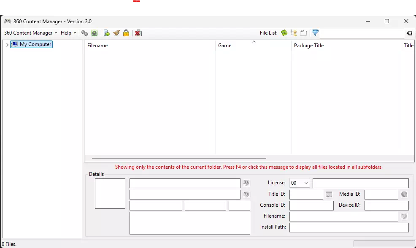Click the round icon next to Media ID
This screenshot has width=416, height=248.
point(404,194)
